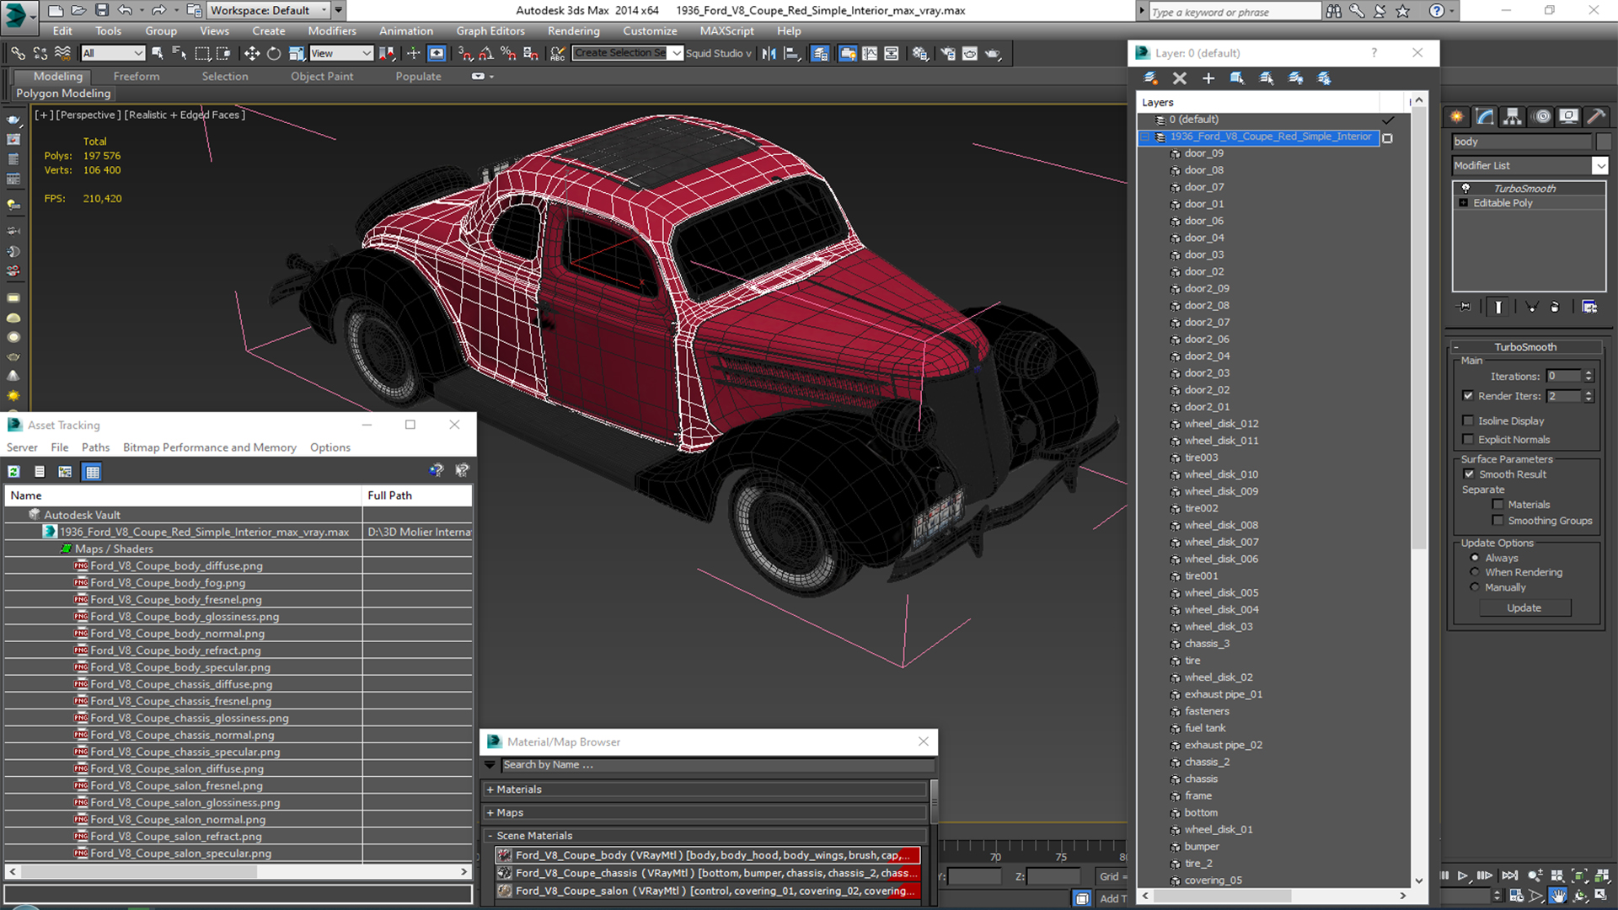
Task: Select the Rotate transform tool
Action: (x=274, y=53)
